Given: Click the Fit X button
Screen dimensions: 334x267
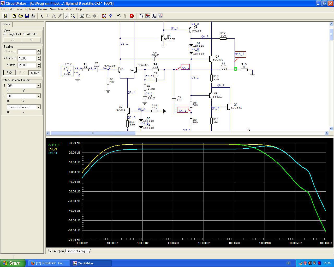Looking at the screenshot, I should point(9,73).
